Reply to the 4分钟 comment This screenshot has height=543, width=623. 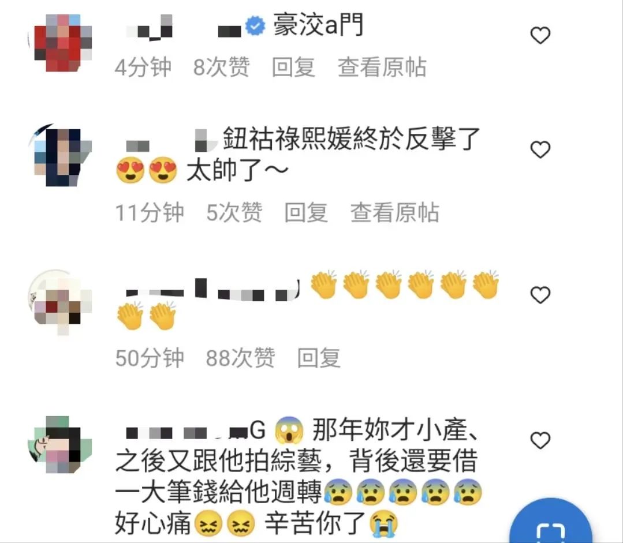(x=294, y=67)
